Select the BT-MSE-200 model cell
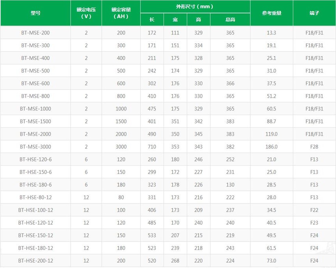This screenshot has width=336, height=268. point(35,33)
